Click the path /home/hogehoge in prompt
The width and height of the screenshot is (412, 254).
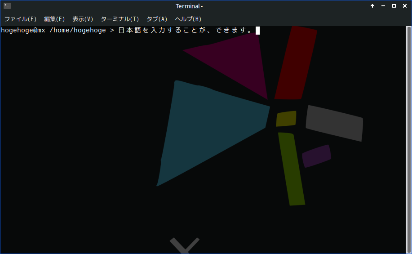(x=78, y=31)
